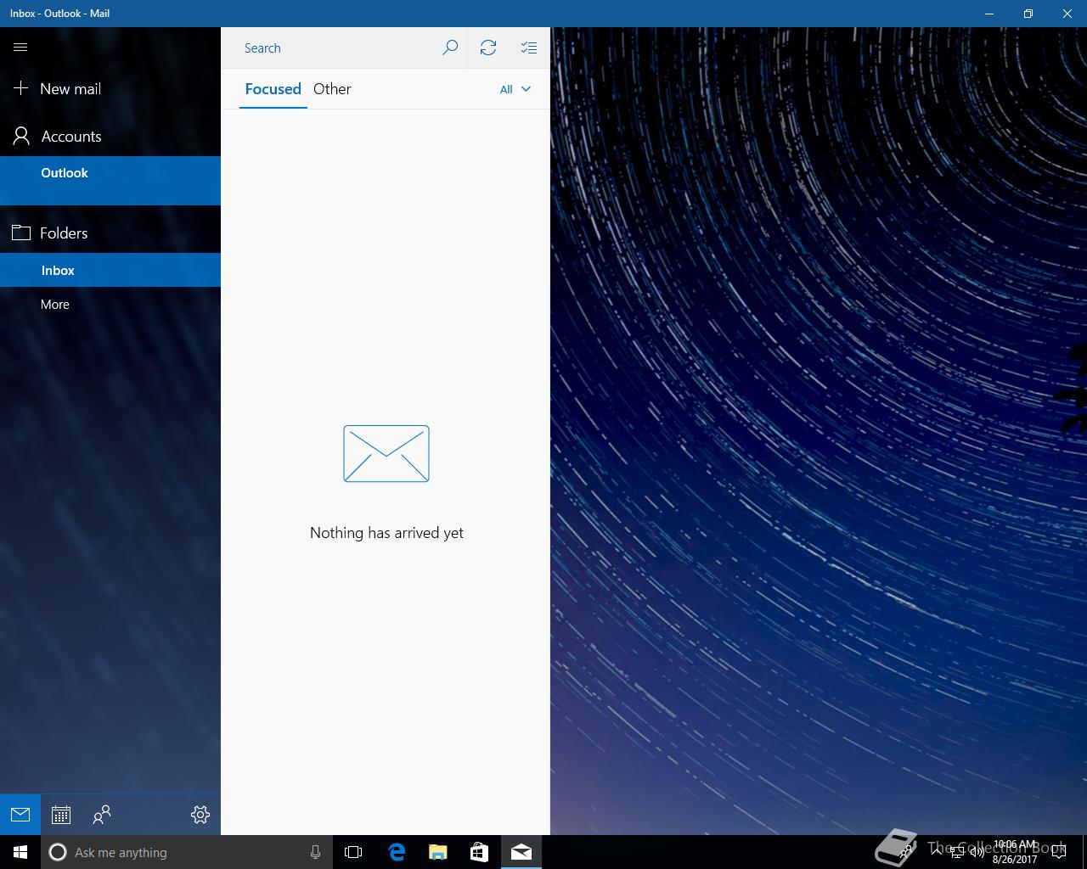The height and width of the screenshot is (869, 1087).
Task: Show More folders
Action: pos(55,305)
